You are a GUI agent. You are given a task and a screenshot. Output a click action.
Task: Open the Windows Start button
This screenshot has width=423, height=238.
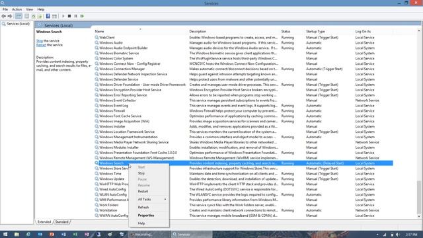point(5,234)
